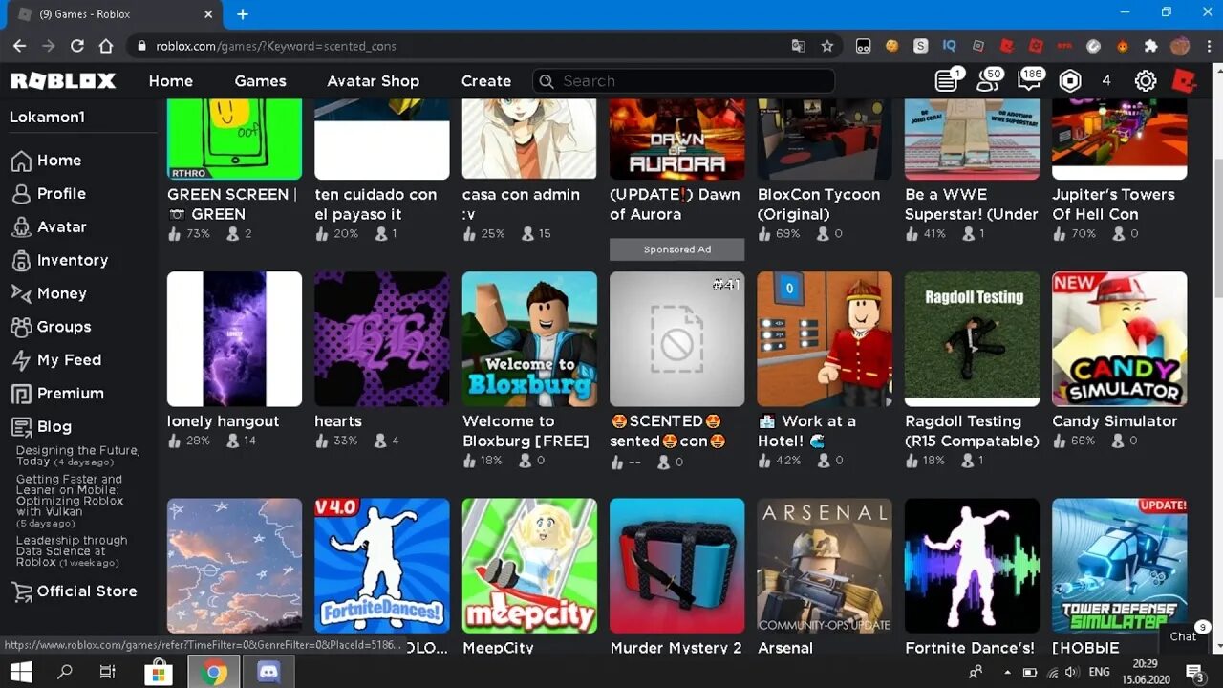The image size is (1223, 688).
Task: Open the Welcome to Bloxburg thumbnail
Action: pyautogui.click(x=529, y=339)
